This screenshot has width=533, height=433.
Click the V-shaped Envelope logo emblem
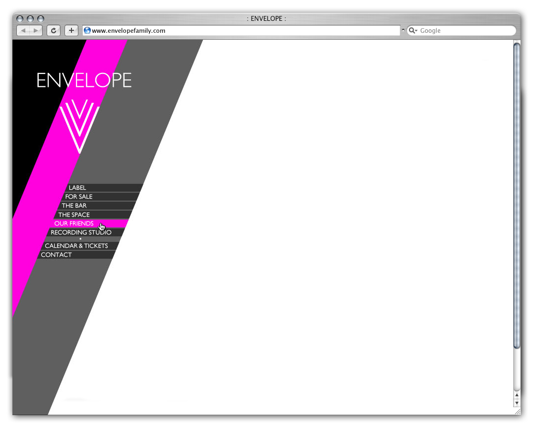pyautogui.click(x=79, y=125)
